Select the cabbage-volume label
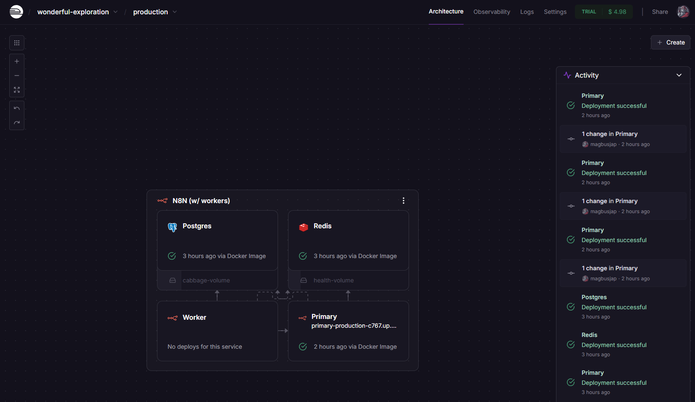 (x=206, y=280)
